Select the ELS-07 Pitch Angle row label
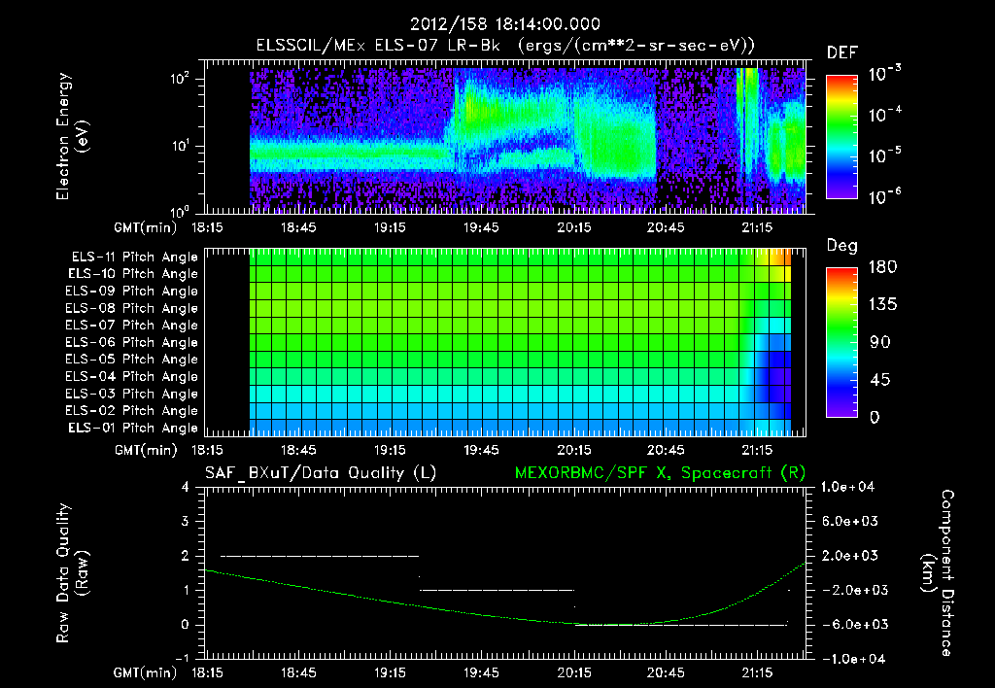 [131, 326]
